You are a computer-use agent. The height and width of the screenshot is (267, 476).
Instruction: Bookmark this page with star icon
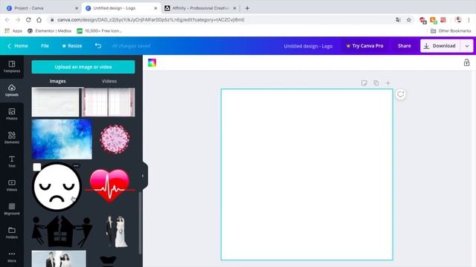pyautogui.click(x=409, y=20)
